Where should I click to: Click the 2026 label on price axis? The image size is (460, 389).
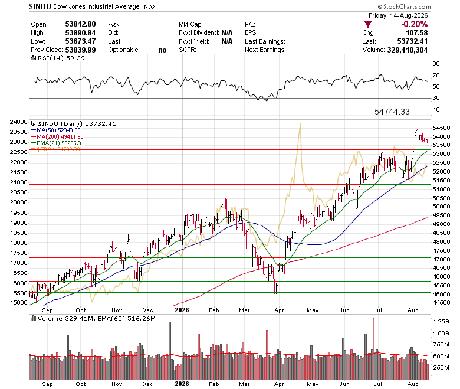[182, 310]
